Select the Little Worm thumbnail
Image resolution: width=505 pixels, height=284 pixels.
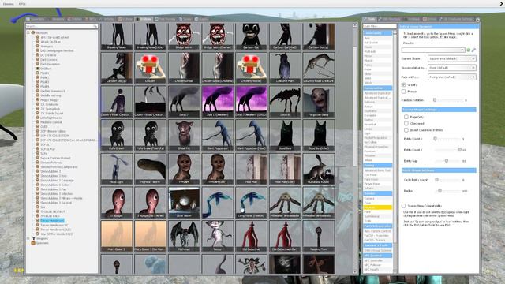click(x=184, y=203)
